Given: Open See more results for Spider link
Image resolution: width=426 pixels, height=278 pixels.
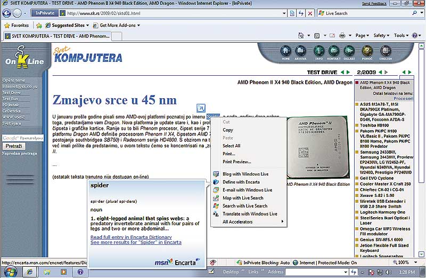Looking at the screenshot, I should (x=136, y=242).
